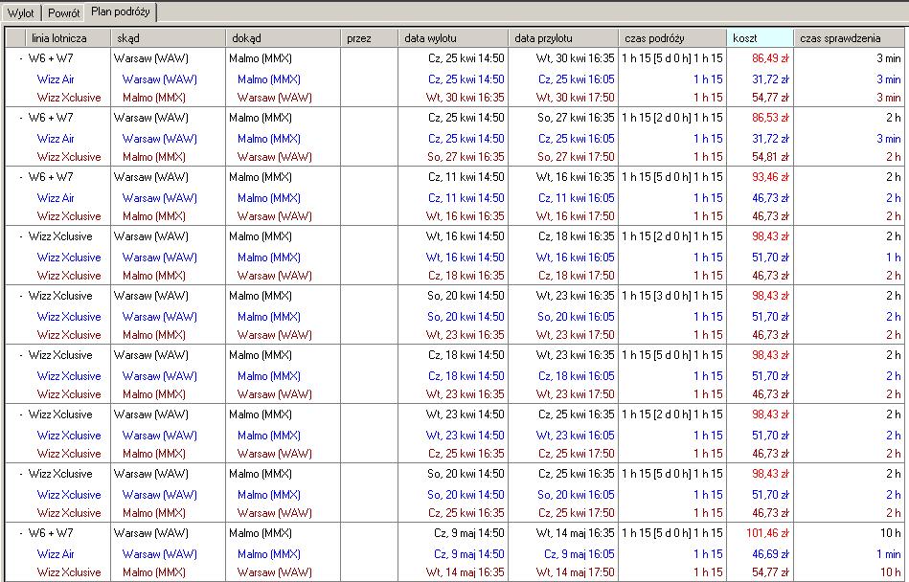Select the Plan podróży tab
The width and height of the screenshot is (909, 582).
click(x=121, y=11)
